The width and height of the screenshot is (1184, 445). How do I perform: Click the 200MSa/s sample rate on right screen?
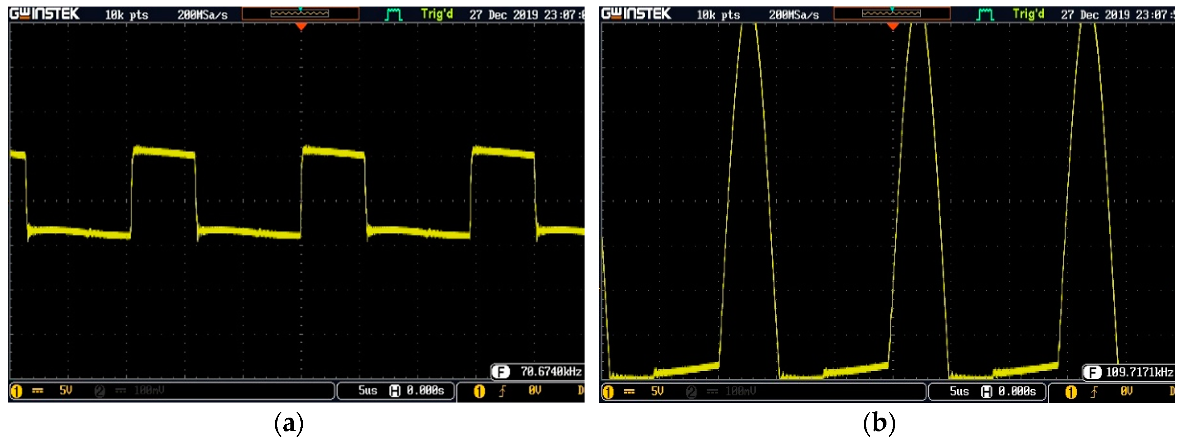tap(794, 15)
